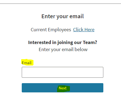Click the underlined 'Click Here' text
The width and height of the screenshot is (121, 100).
pyautogui.click(x=84, y=30)
